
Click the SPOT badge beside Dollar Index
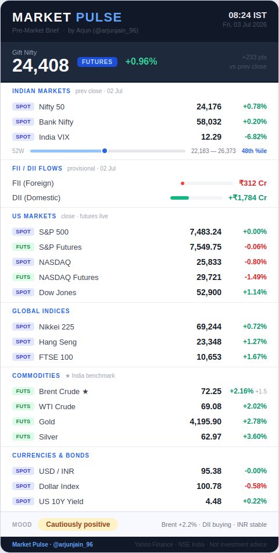(x=23, y=486)
